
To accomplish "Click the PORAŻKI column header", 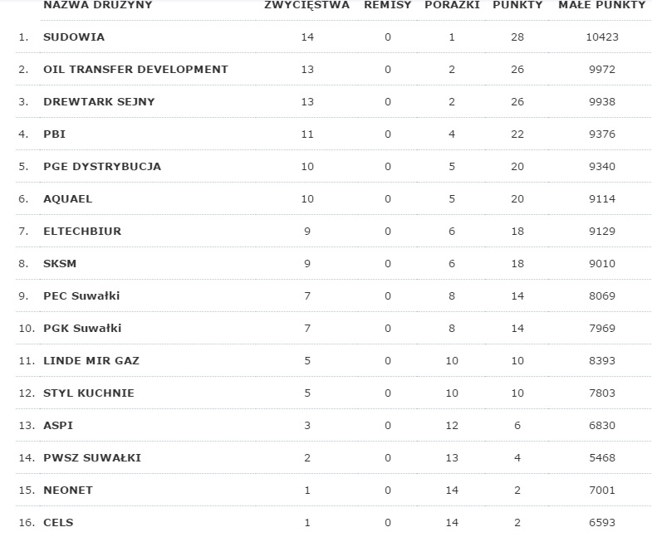I will 452,5.
